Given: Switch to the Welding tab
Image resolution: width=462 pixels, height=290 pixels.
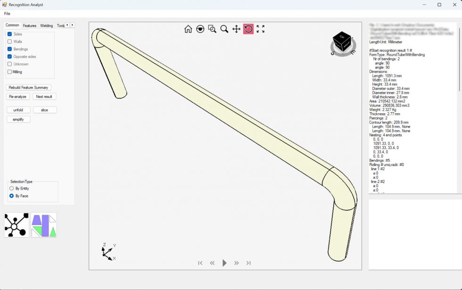Looking at the screenshot, I should [x=46, y=25].
